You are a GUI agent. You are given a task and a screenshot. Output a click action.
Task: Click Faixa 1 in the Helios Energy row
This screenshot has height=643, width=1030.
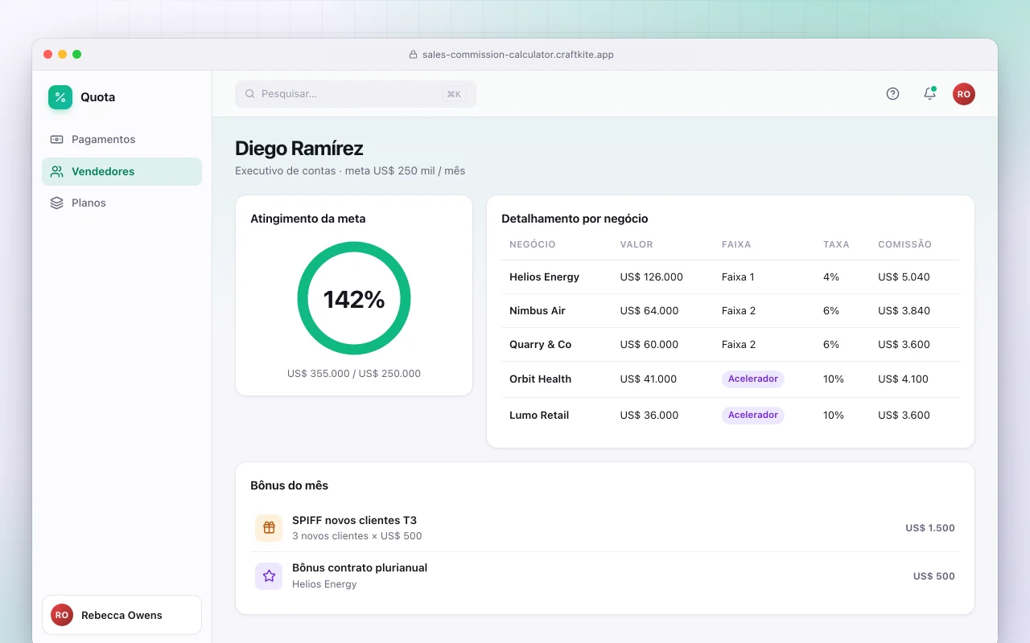click(739, 277)
